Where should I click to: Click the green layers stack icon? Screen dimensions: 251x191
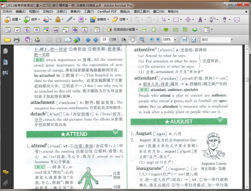click(195, 30)
